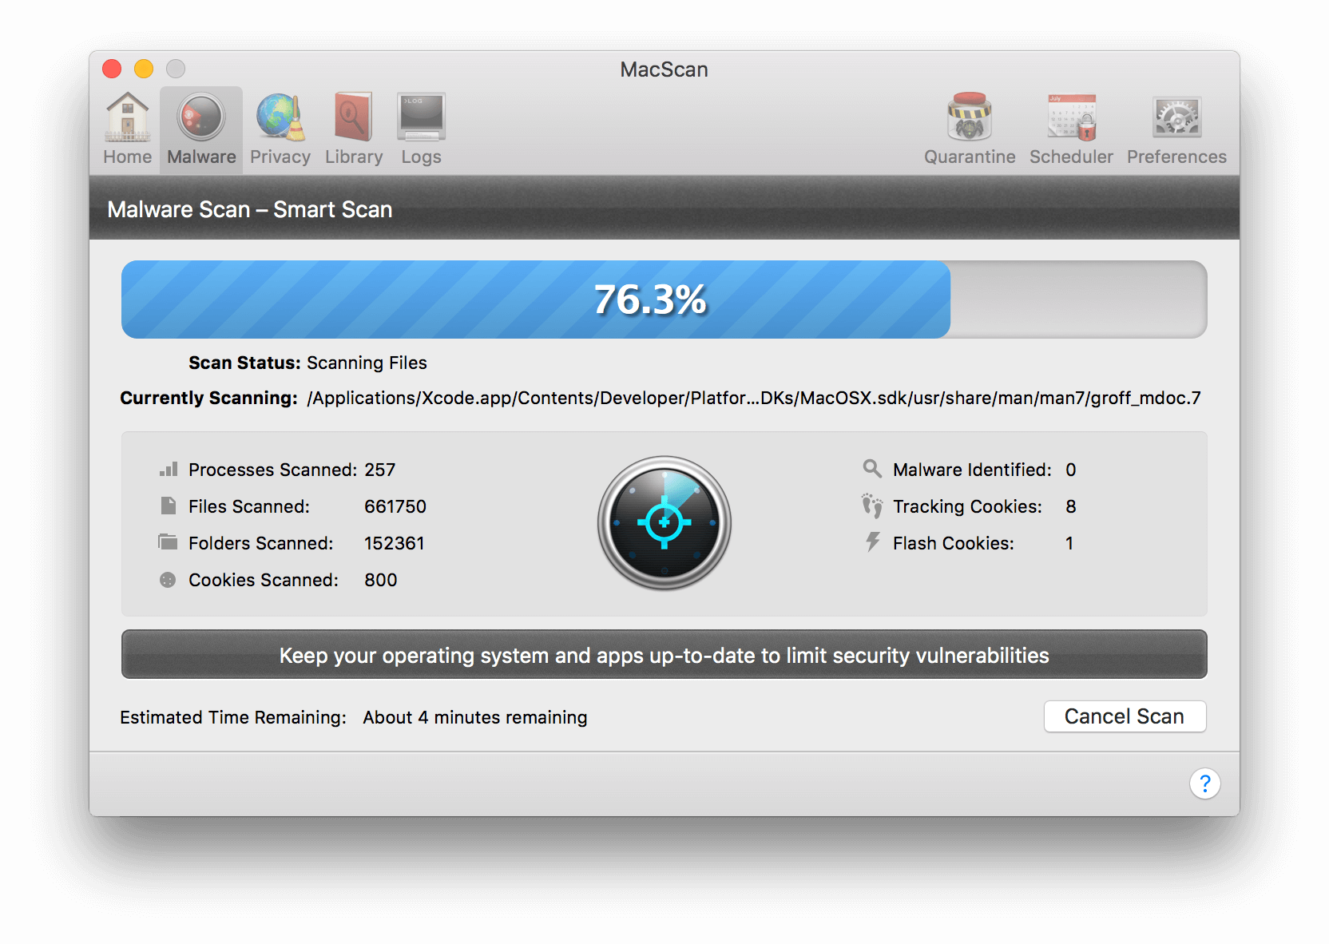1329x944 pixels.
Task: Click the Currently Scanning file path
Action: coord(753,398)
